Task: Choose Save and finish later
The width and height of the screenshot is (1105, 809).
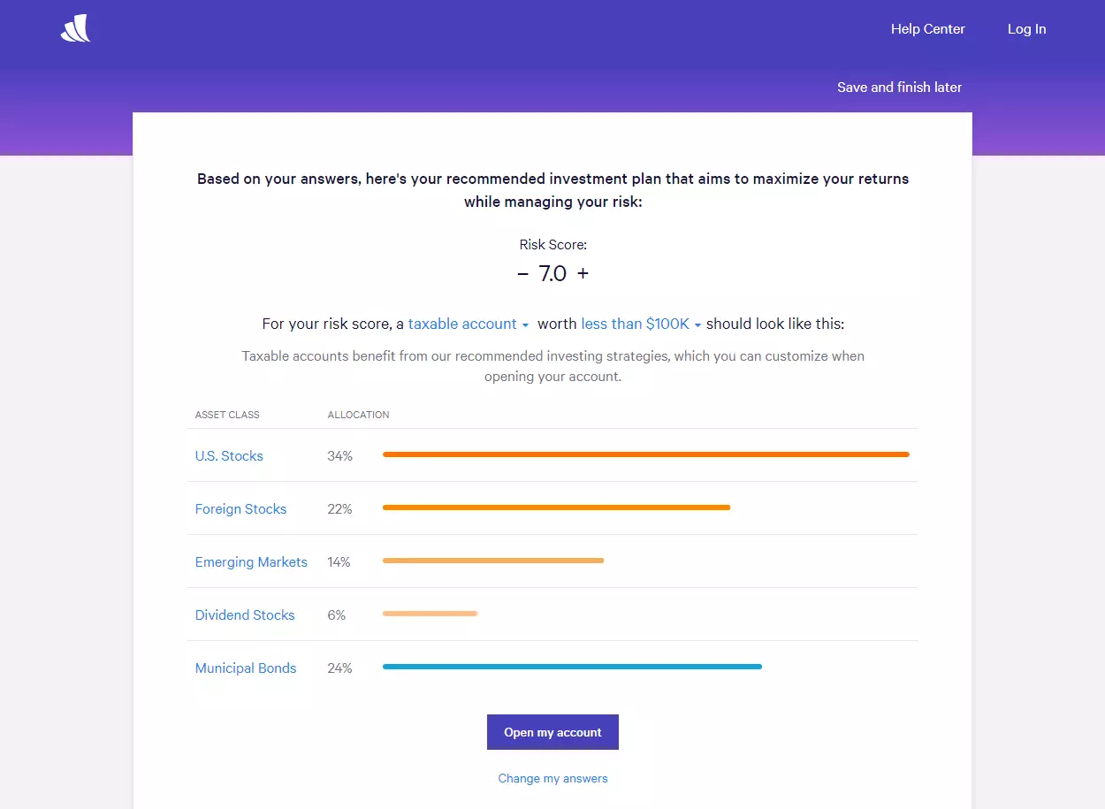Action: point(899,88)
